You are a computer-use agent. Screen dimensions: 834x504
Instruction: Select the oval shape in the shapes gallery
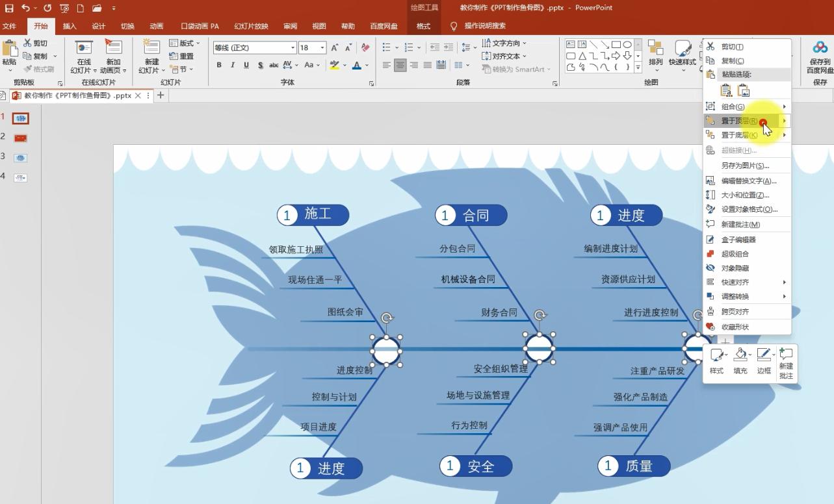[629, 45]
